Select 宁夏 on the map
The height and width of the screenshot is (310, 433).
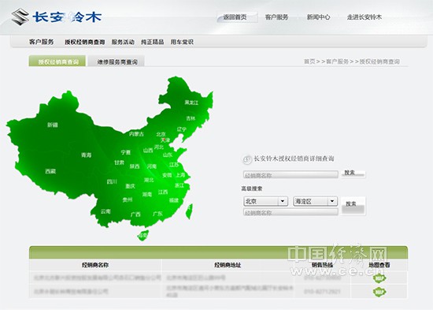click(126, 152)
